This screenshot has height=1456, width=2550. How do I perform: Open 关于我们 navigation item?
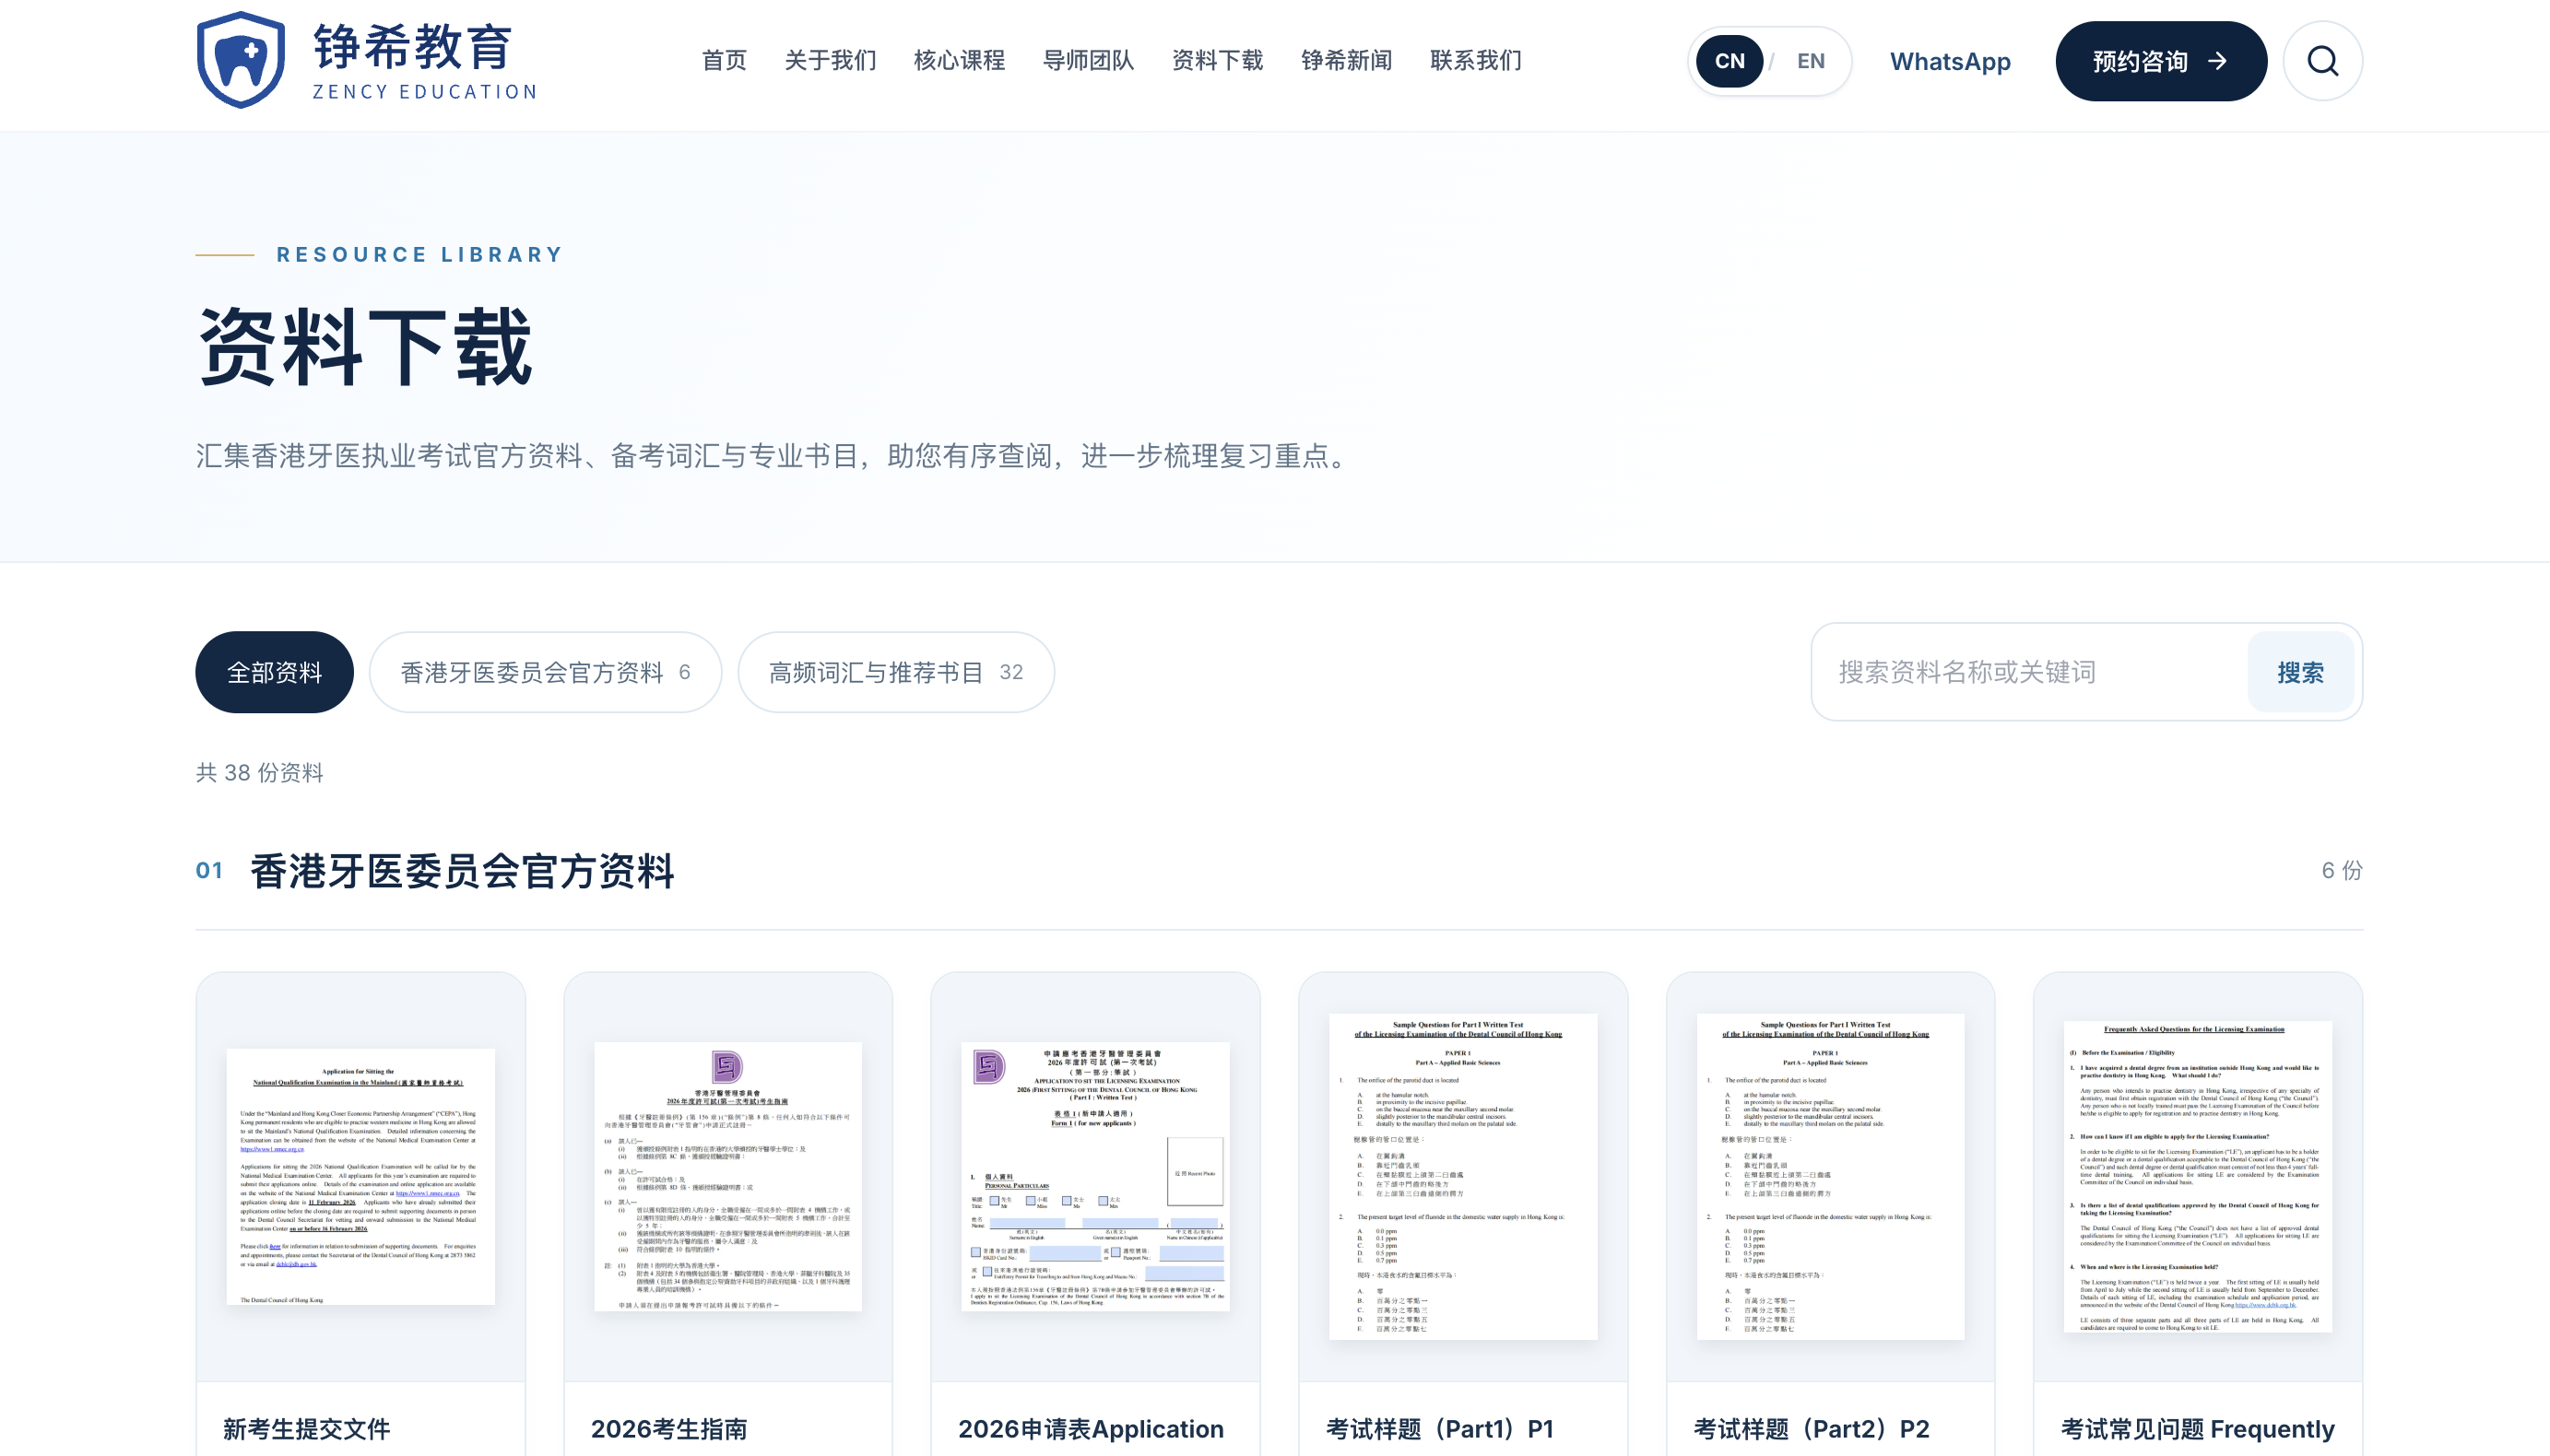831,61
